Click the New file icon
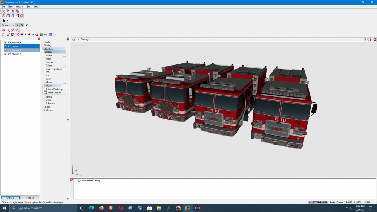Image resolution: width=377 pixels, height=212 pixels. click(4, 35)
